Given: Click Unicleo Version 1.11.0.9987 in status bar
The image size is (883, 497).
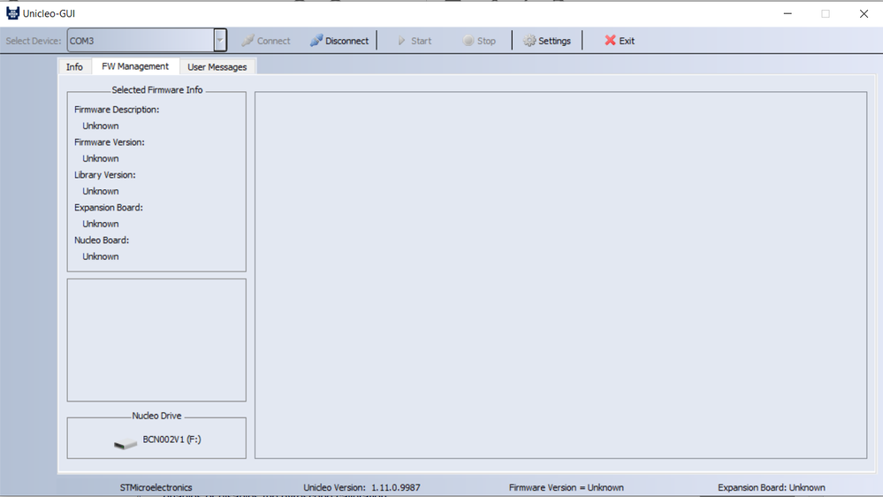Looking at the screenshot, I should pos(362,487).
